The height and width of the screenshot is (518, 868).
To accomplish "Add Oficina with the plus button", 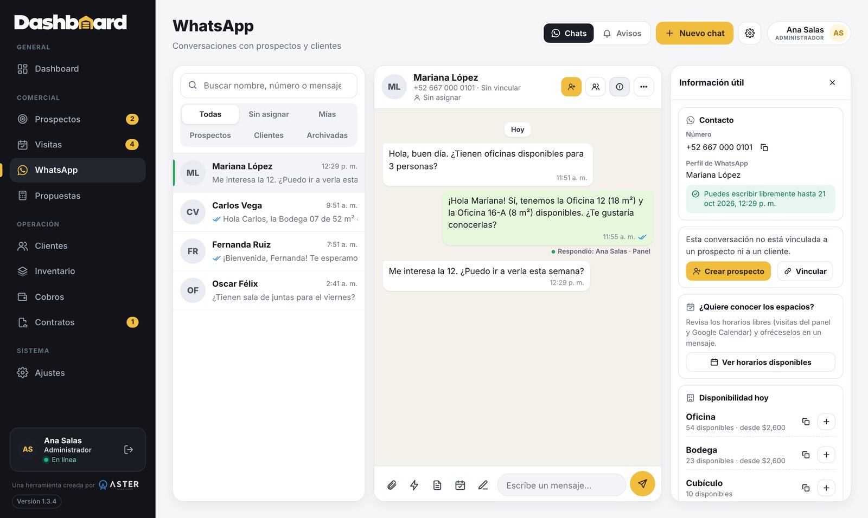I will coord(826,422).
